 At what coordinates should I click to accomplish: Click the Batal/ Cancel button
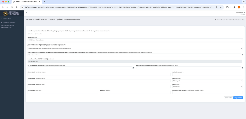pos(228,98)
